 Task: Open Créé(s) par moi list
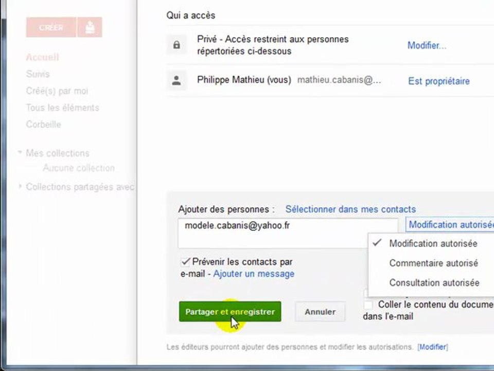[57, 91]
